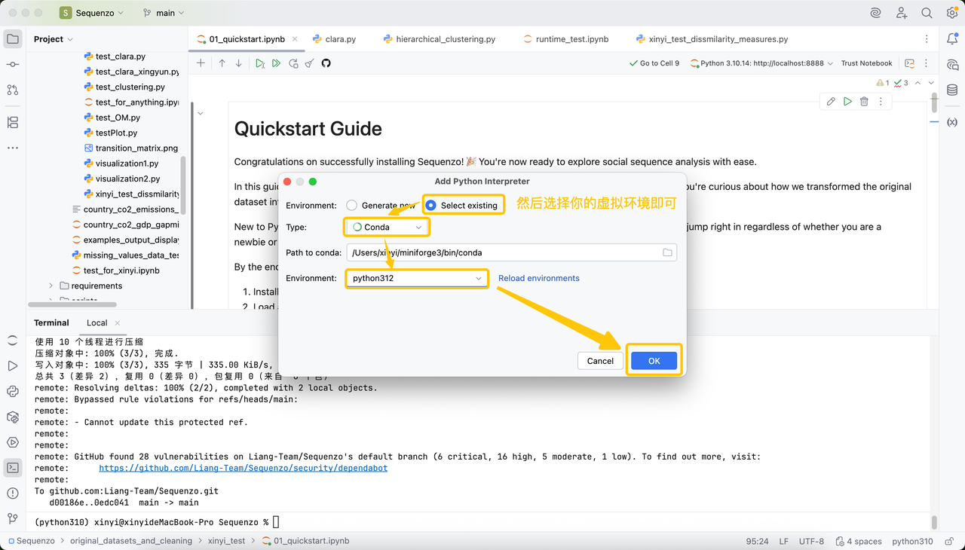Switch to the clara.py editor tab
965x550 pixels.
[x=340, y=39]
